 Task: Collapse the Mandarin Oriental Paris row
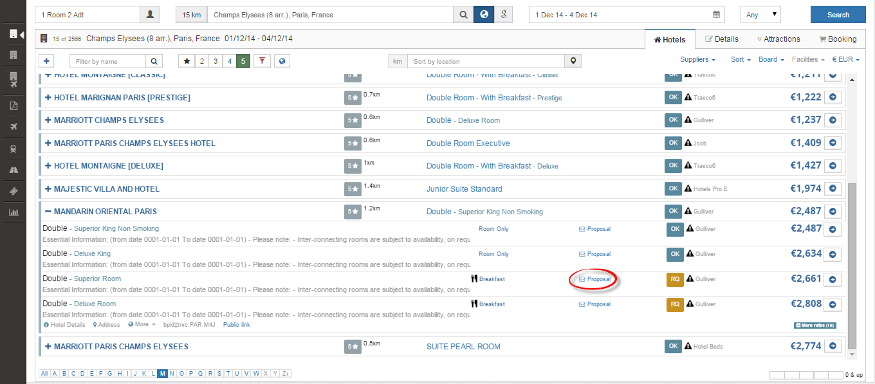pyautogui.click(x=48, y=212)
